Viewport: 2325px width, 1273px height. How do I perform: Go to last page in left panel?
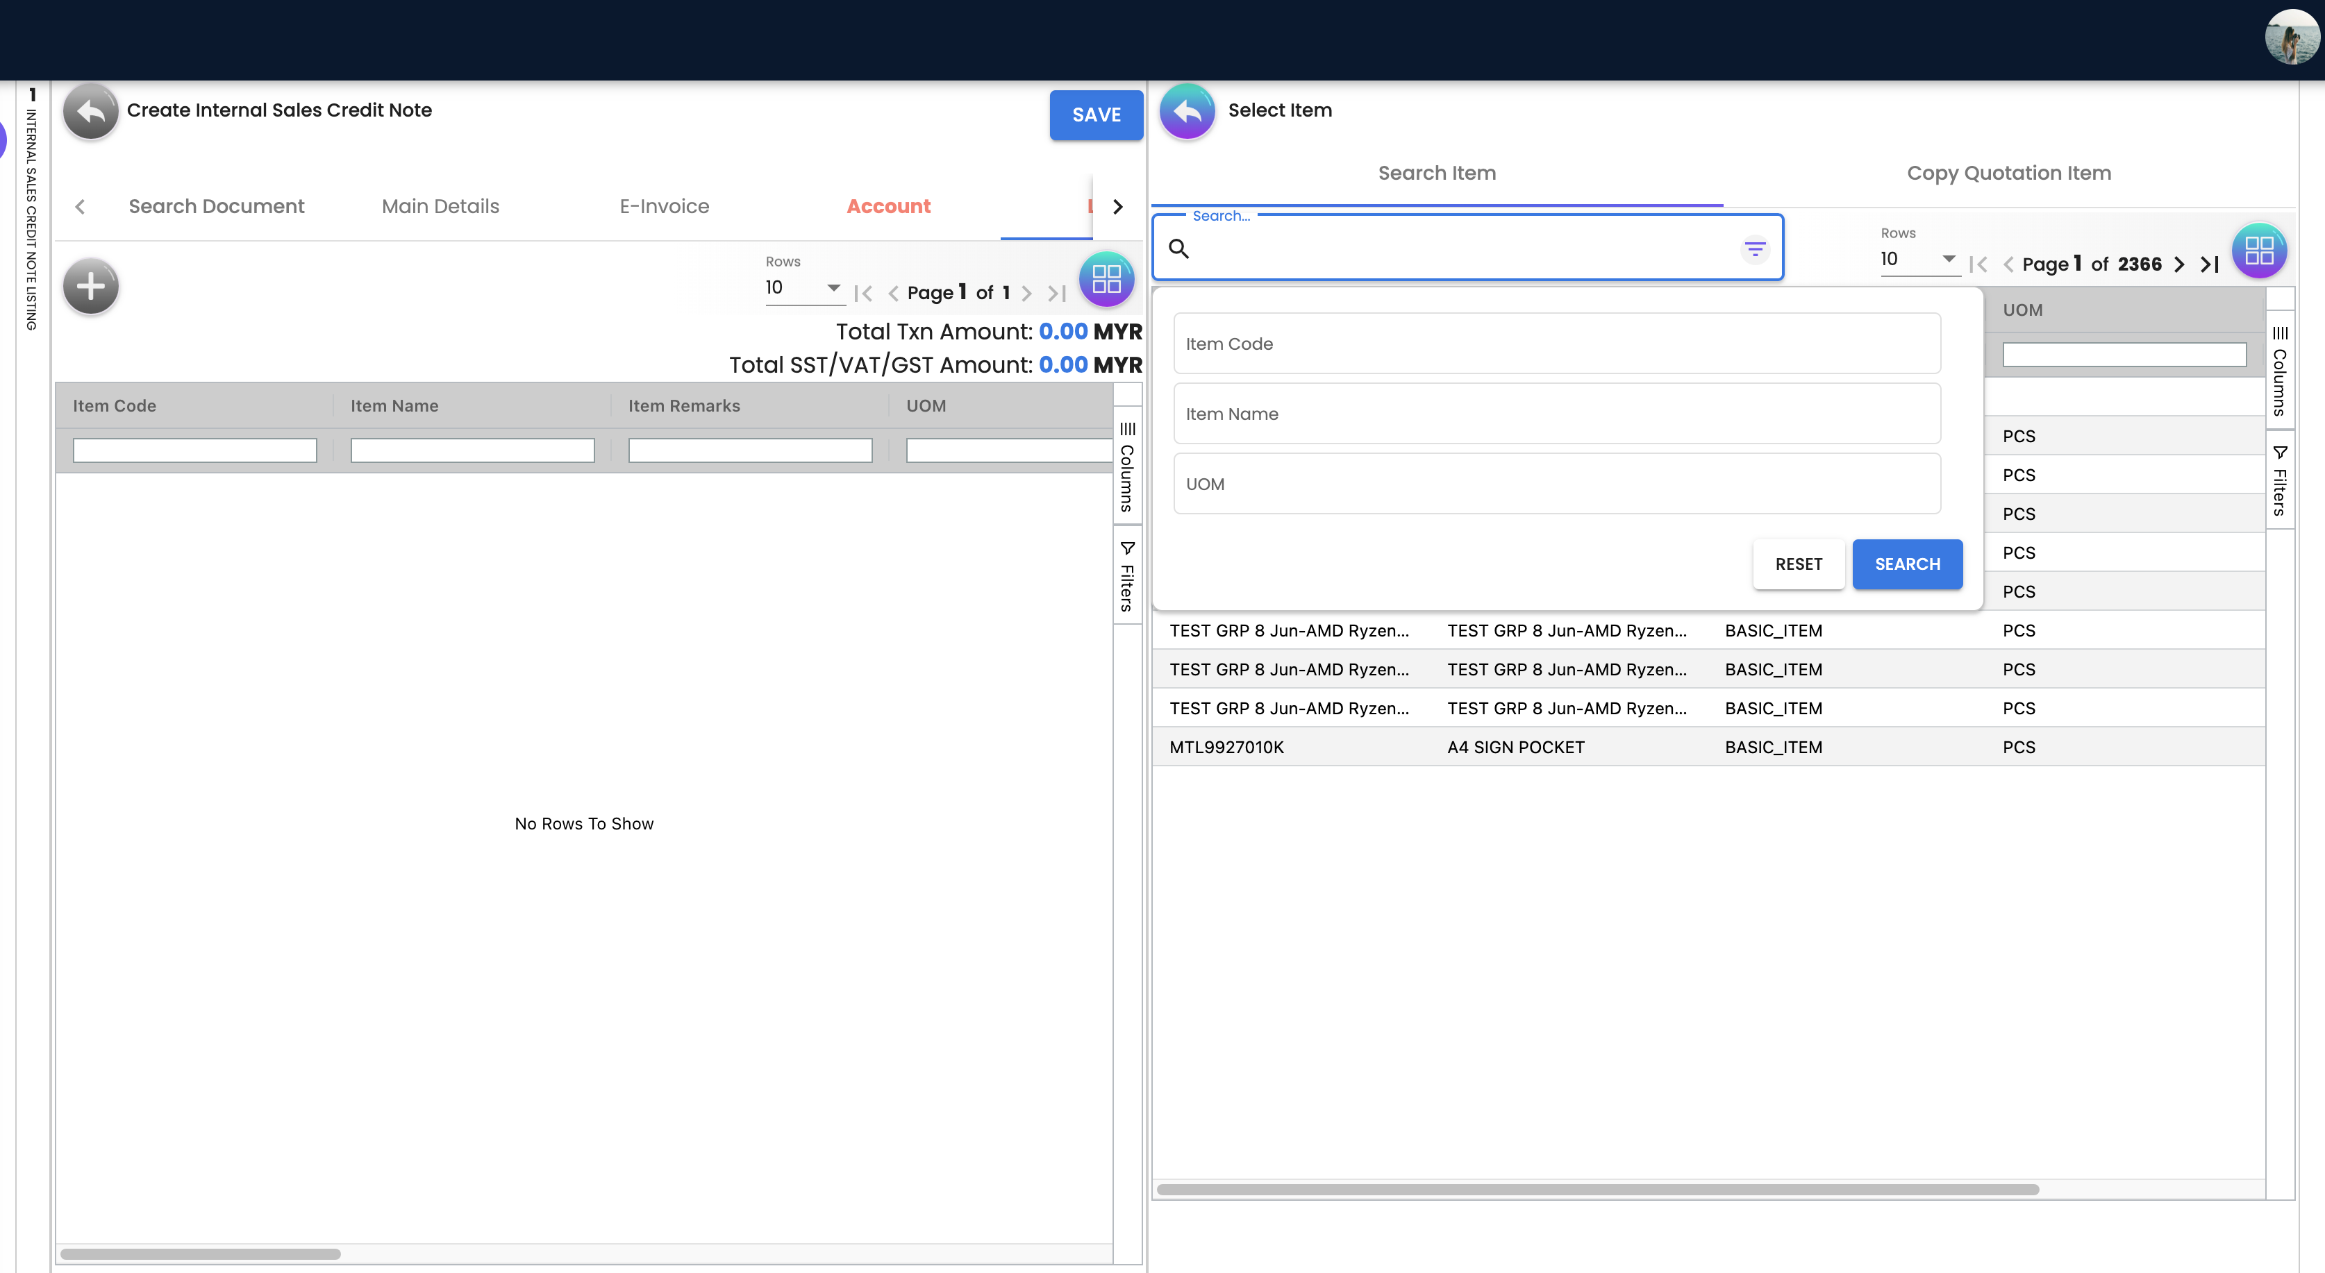pos(1057,292)
